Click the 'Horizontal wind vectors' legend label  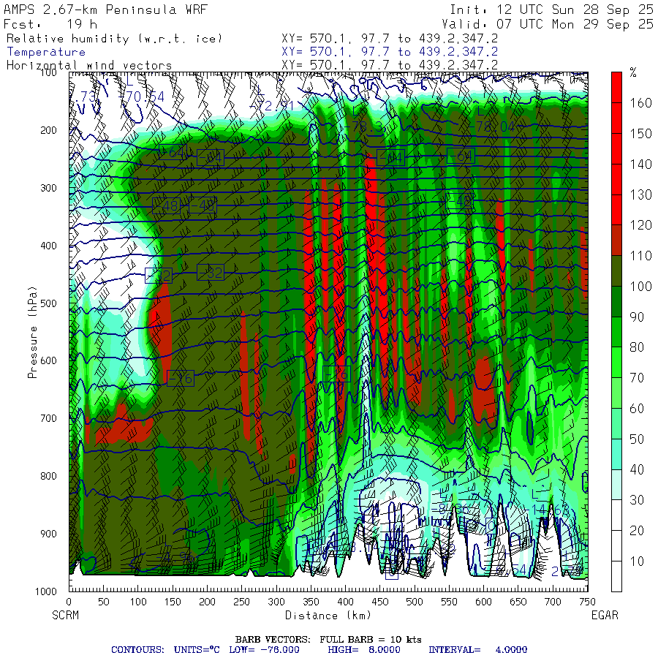pos(89,65)
